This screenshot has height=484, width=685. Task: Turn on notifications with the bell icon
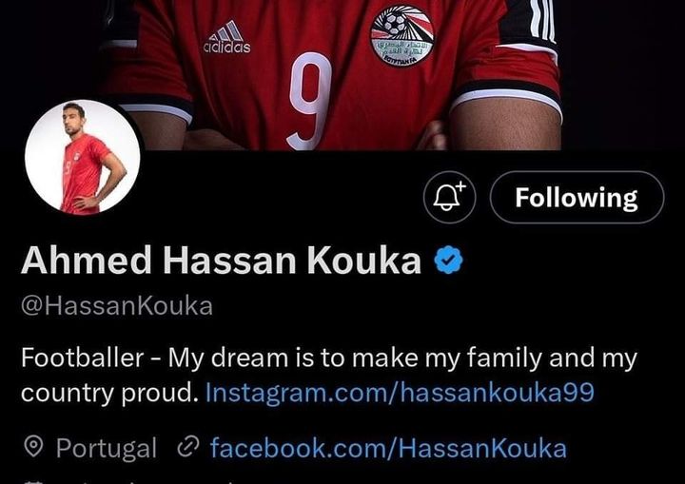[449, 198]
